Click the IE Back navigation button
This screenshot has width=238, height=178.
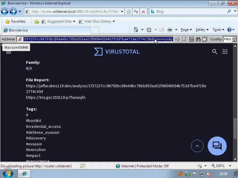(4, 12)
